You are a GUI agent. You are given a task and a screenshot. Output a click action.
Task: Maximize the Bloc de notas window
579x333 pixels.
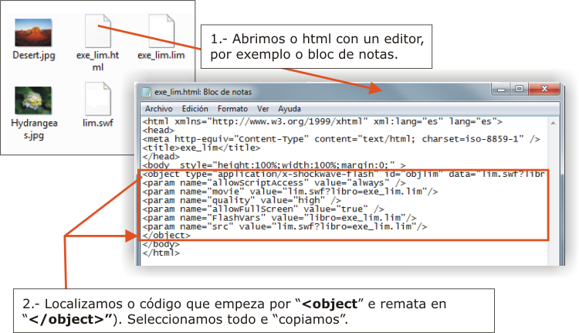point(520,90)
